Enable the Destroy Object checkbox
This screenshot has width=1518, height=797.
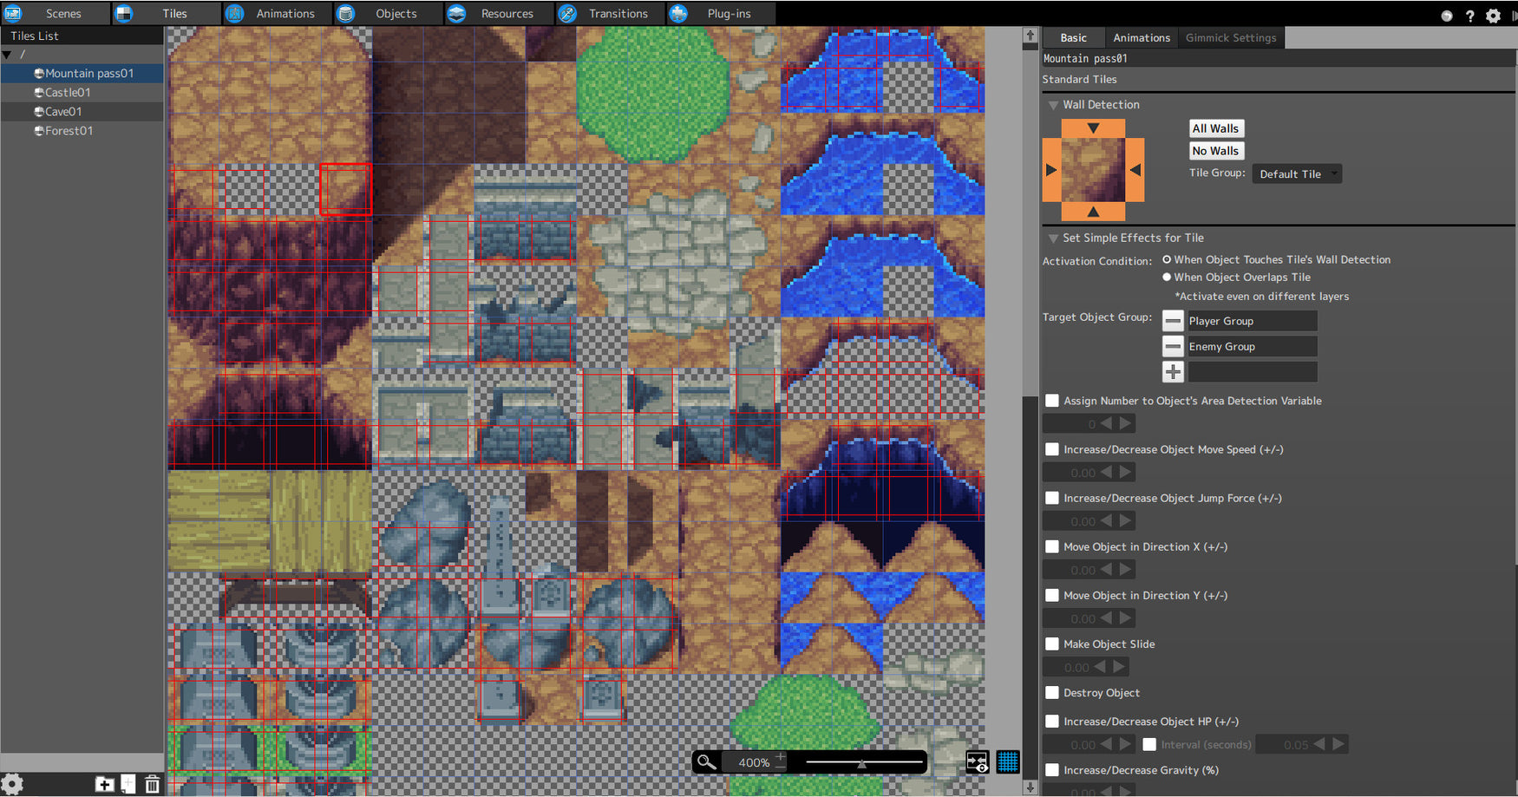click(1052, 692)
